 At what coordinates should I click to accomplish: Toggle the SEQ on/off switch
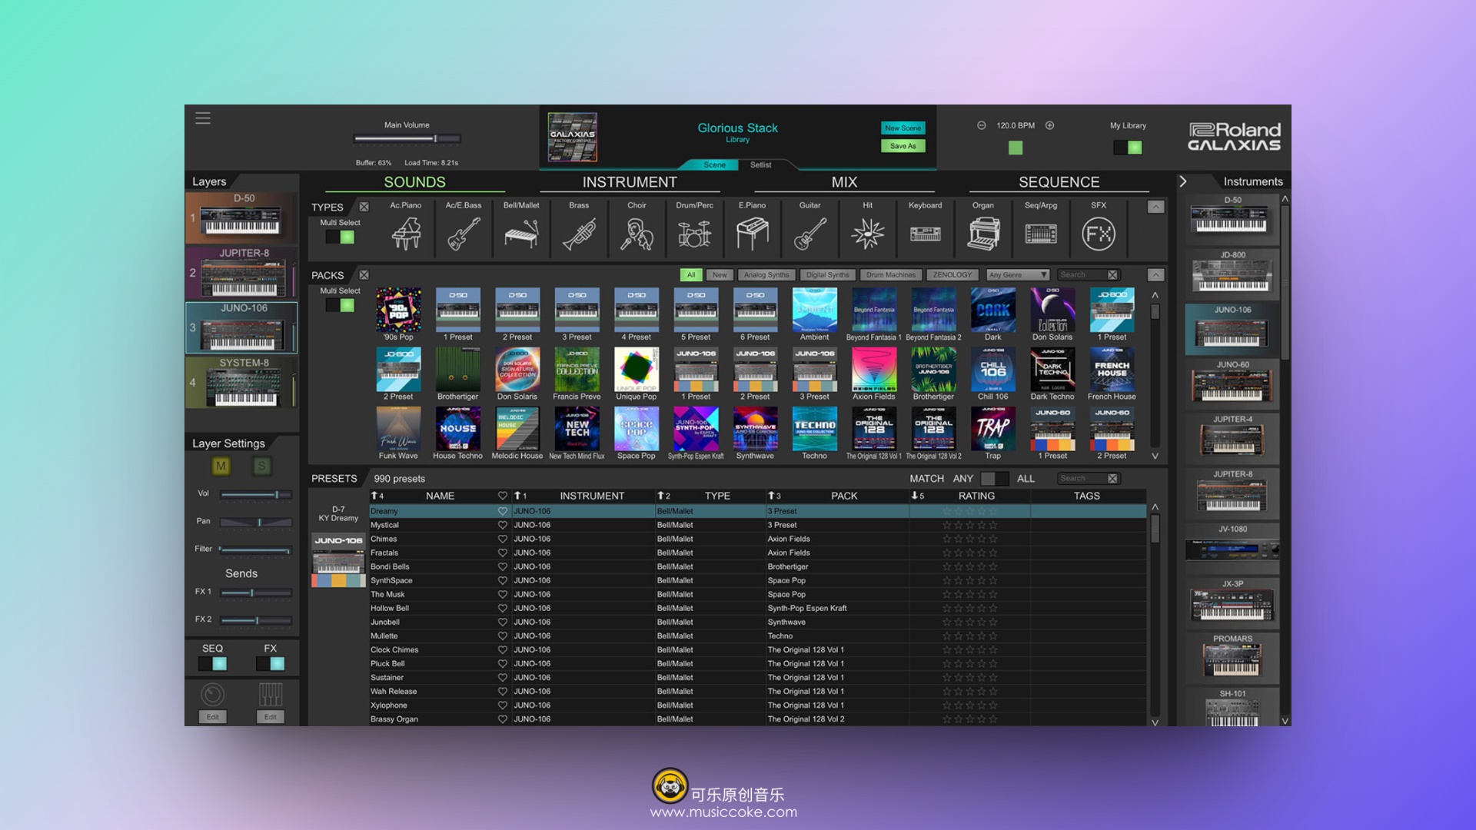pyautogui.click(x=212, y=663)
